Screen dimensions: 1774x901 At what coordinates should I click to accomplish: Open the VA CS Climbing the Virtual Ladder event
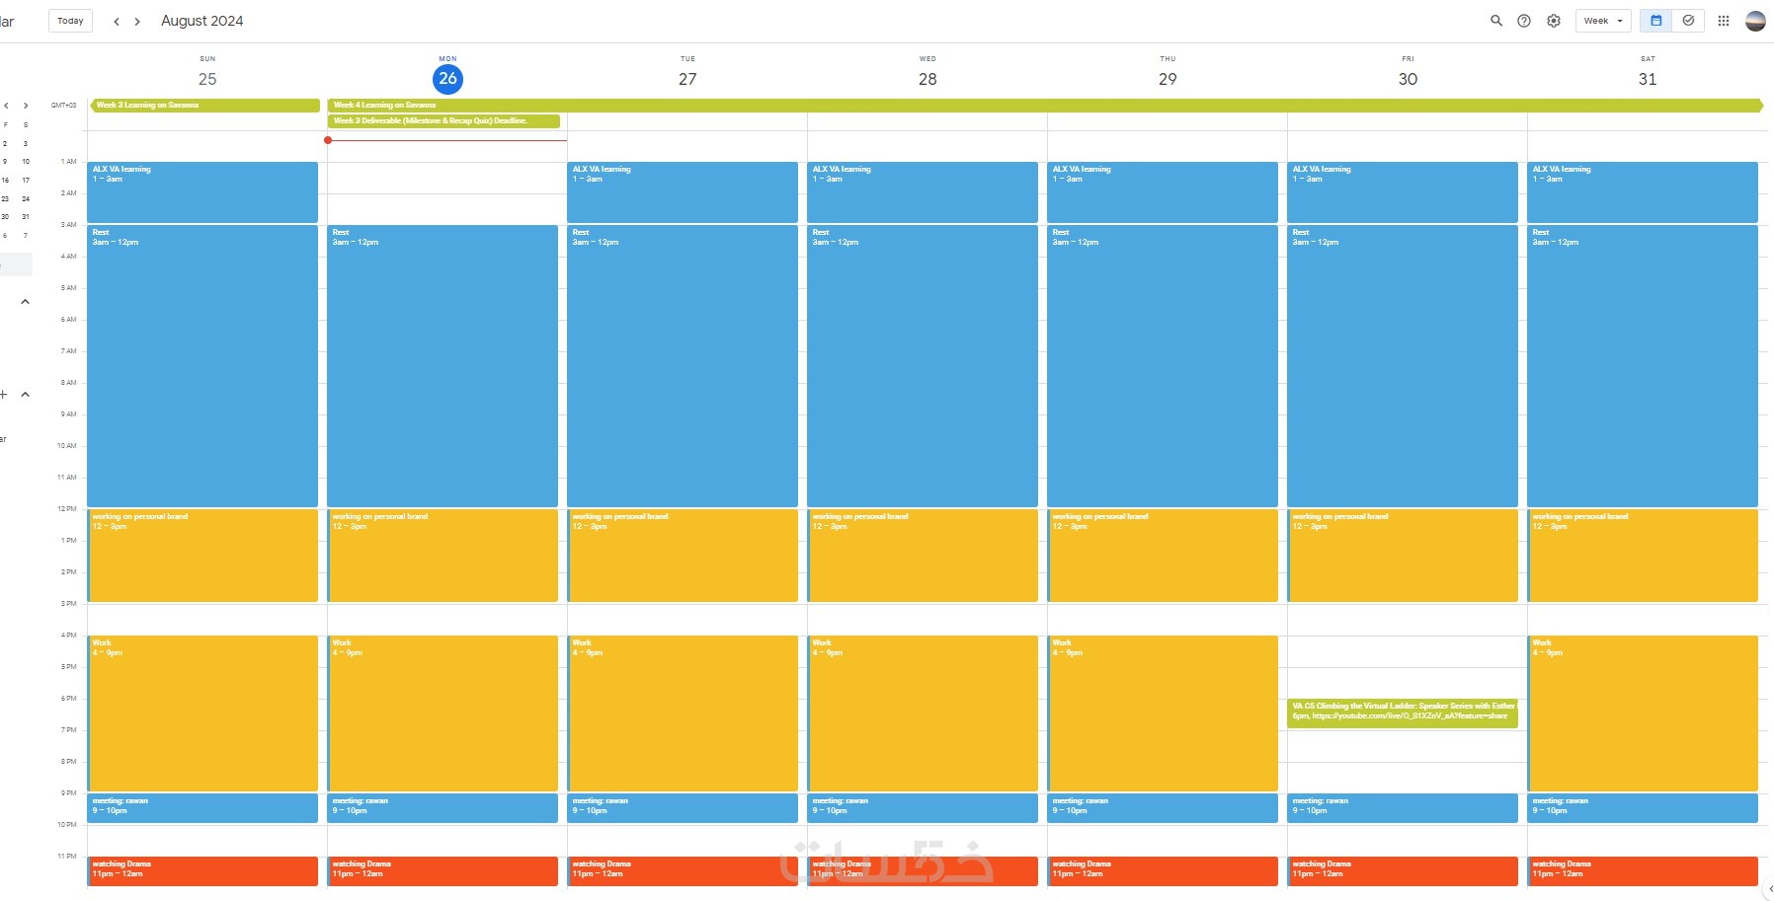tap(1402, 712)
